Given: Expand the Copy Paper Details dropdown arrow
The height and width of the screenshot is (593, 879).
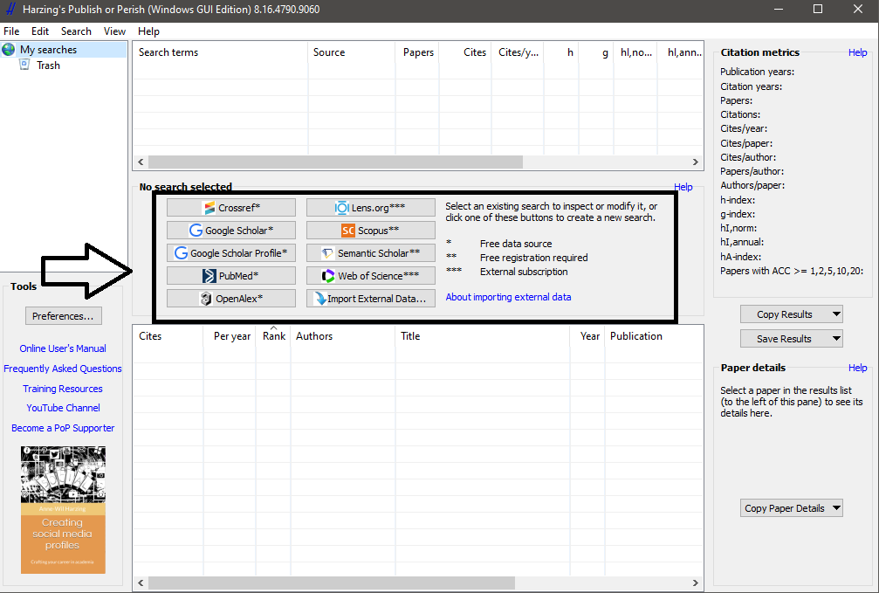Looking at the screenshot, I should pos(836,507).
